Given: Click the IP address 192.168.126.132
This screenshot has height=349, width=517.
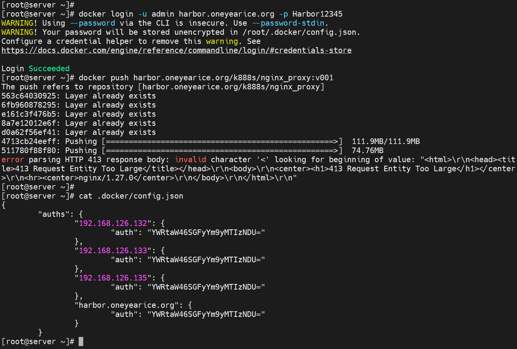Looking at the screenshot, I should pos(113,223).
